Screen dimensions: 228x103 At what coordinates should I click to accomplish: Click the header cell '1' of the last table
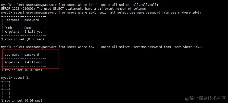coord(6,85)
